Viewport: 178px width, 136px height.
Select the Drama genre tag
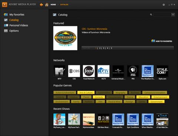pos(130,97)
